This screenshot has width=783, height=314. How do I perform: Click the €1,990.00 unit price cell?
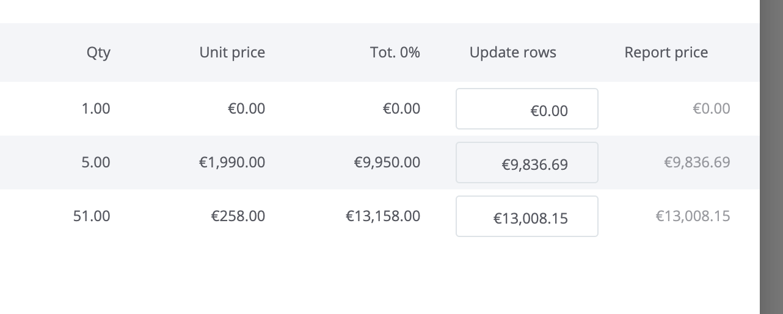(232, 162)
